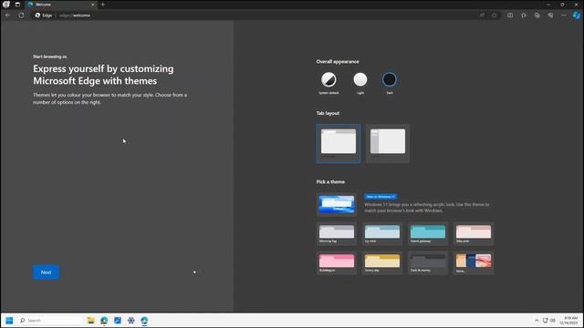The image size is (584, 328).
Task: Select the horizontal tab layout
Action: (339, 144)
